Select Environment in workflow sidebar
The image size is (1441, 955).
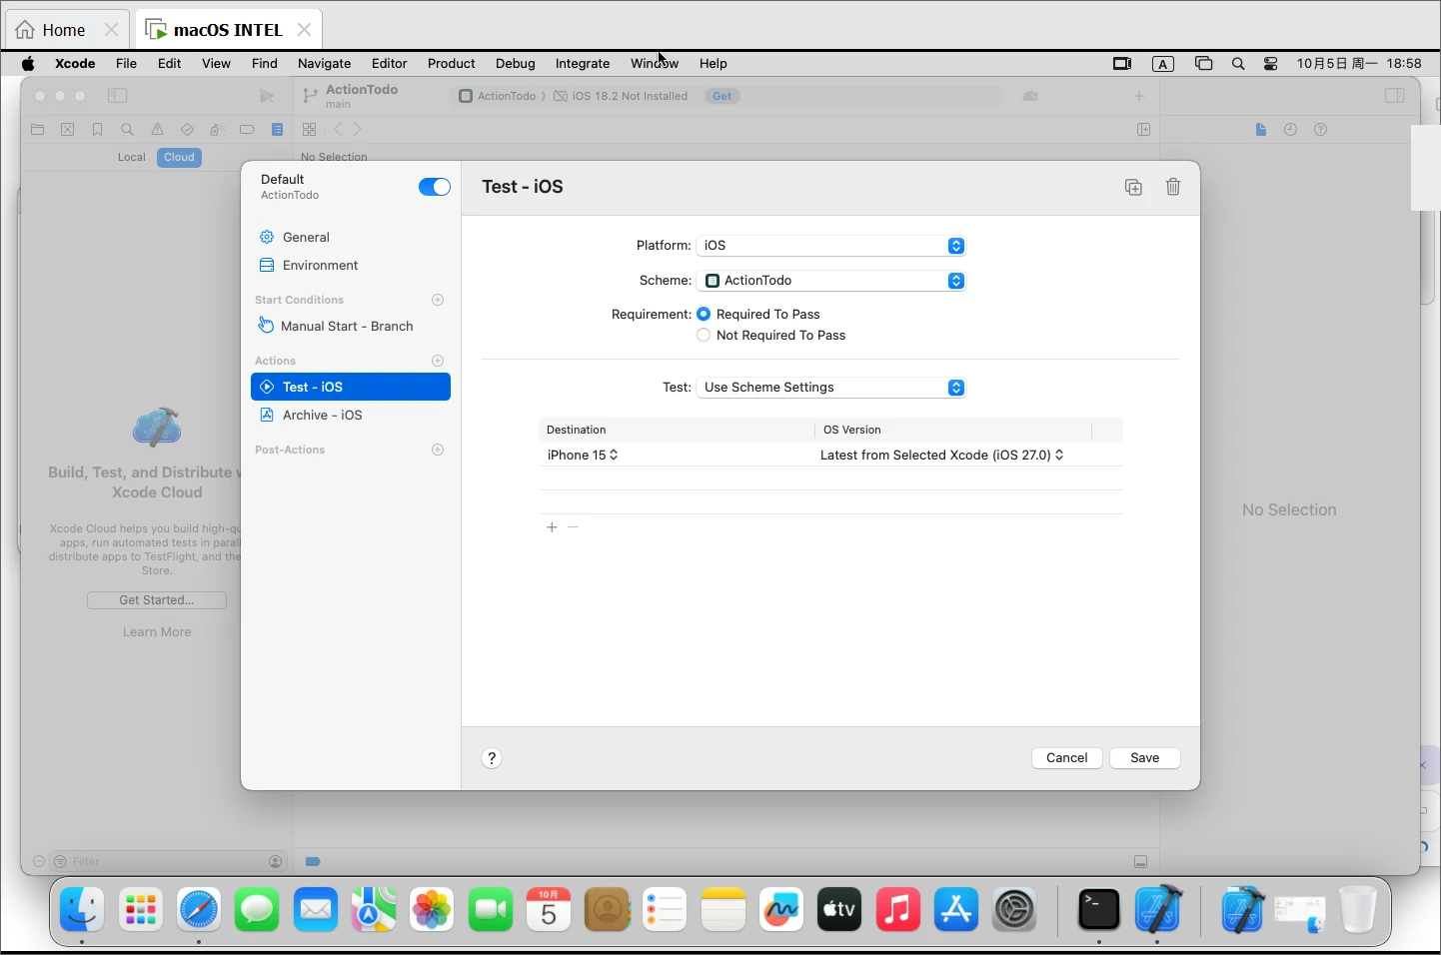click(351, 265)
